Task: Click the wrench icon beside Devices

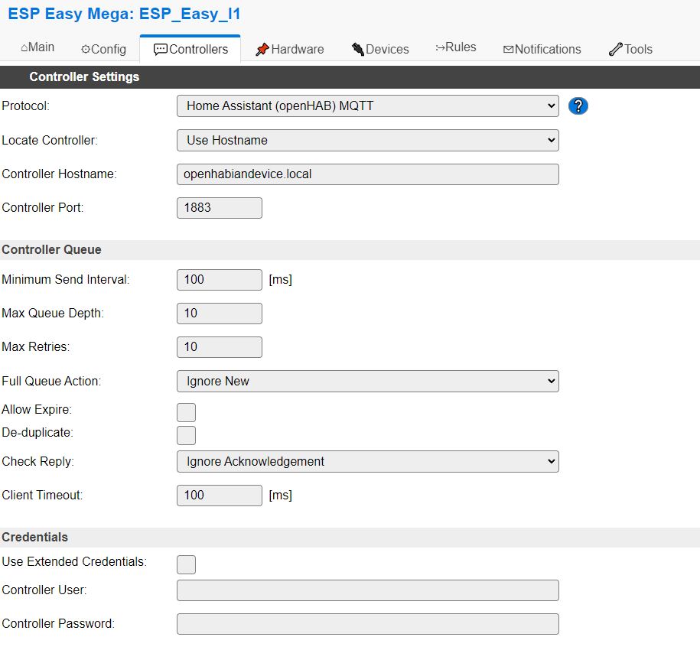Action: click(x=357, y=47)
